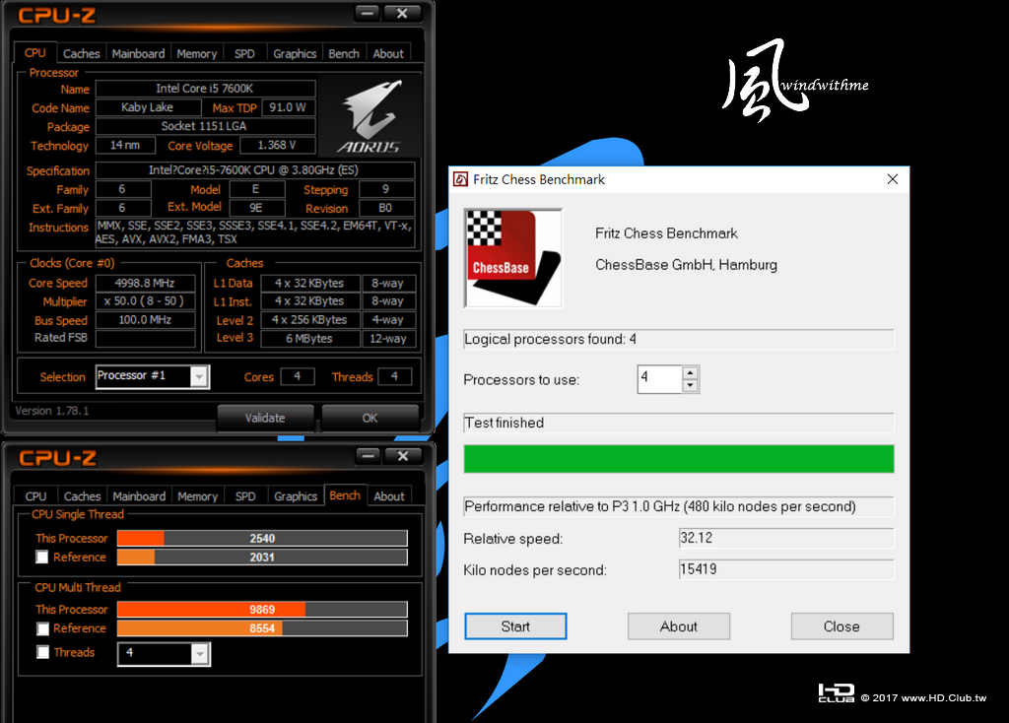Image resolution: width=1009 pixels, height=723 pixels.
Task: Click Multiplier value x 50.0
Action: coord(146,301)
